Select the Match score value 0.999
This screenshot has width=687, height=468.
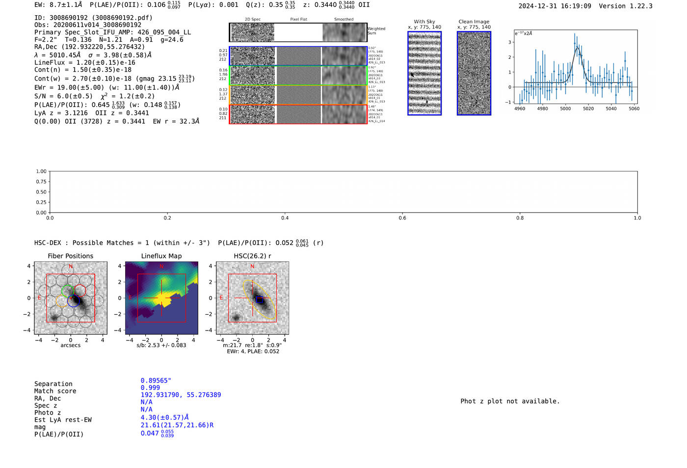pyautogui.click(x=150, y=387)
